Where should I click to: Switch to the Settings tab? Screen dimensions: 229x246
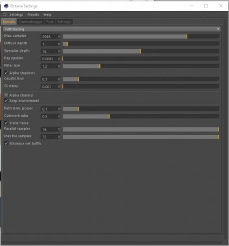pos(64,22)
